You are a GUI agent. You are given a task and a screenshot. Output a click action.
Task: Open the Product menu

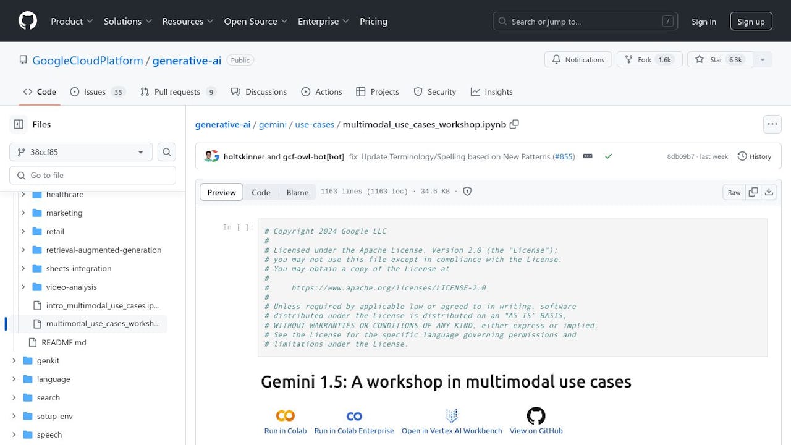coord(72,21)
